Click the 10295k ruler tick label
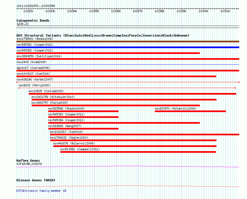Image resolution: width=247 pixels, height=199 pixels. [94, 11]
